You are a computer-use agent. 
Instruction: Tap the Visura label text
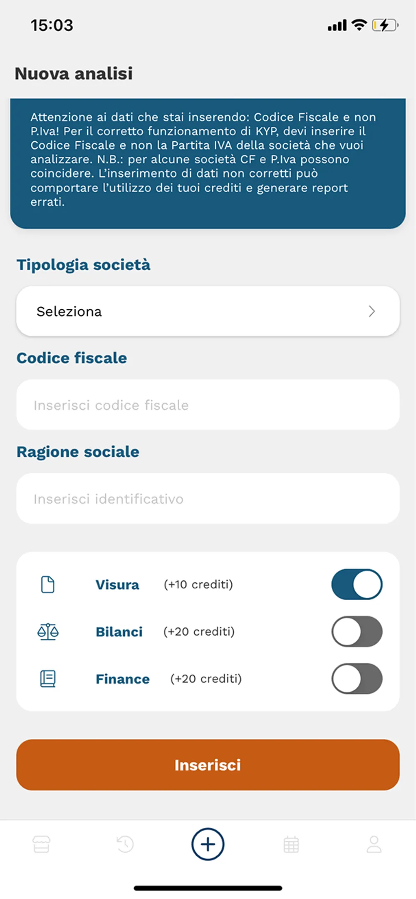click(117, 585)
